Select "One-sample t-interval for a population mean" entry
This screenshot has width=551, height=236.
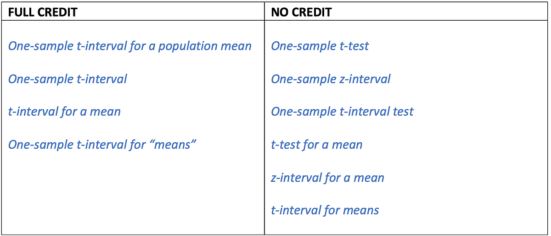(130, 46)
